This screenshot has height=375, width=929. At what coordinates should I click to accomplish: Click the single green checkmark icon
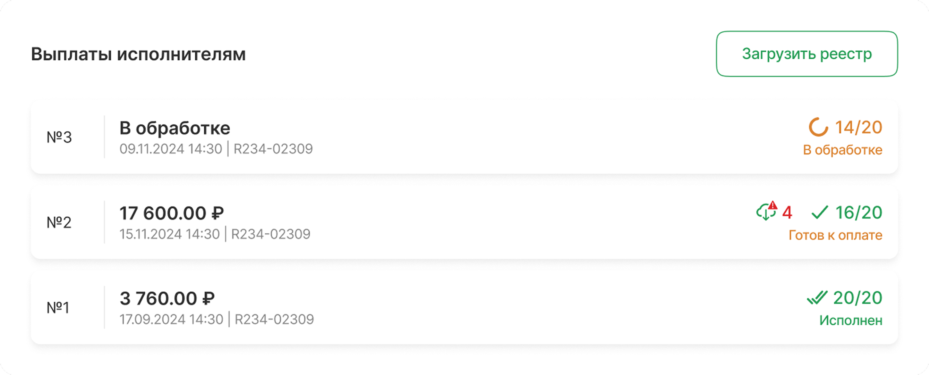click(x=819, y=213)
